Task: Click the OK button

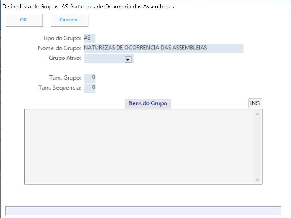Action: click(x=24, y=20)
